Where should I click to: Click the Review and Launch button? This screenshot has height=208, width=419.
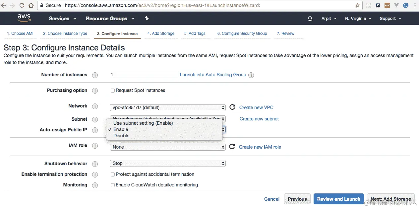click(338, 199)
